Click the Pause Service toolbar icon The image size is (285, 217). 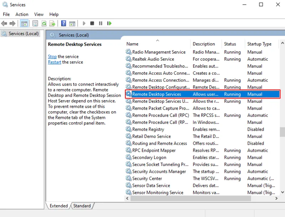click(x=100, y=23)
